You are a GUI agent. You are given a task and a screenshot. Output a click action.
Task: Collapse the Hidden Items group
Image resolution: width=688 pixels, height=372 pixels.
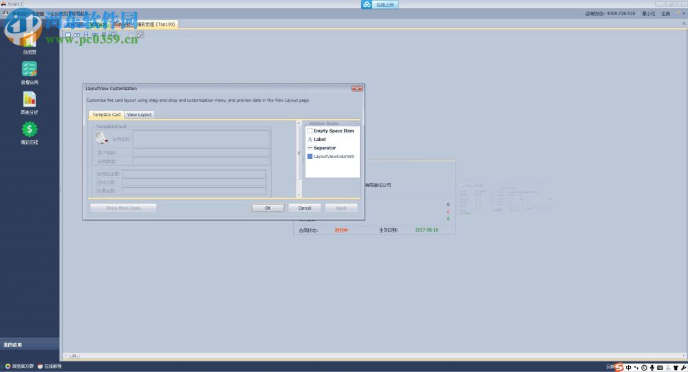pyautogui.click(x=354, y=124)
